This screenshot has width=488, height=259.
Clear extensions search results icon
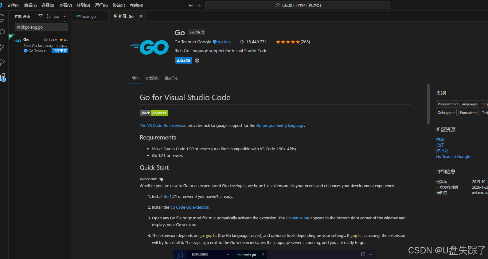pos(57,16)
